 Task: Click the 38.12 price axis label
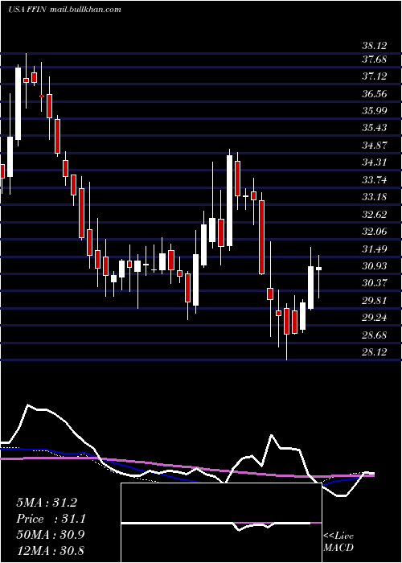[375, 46]
